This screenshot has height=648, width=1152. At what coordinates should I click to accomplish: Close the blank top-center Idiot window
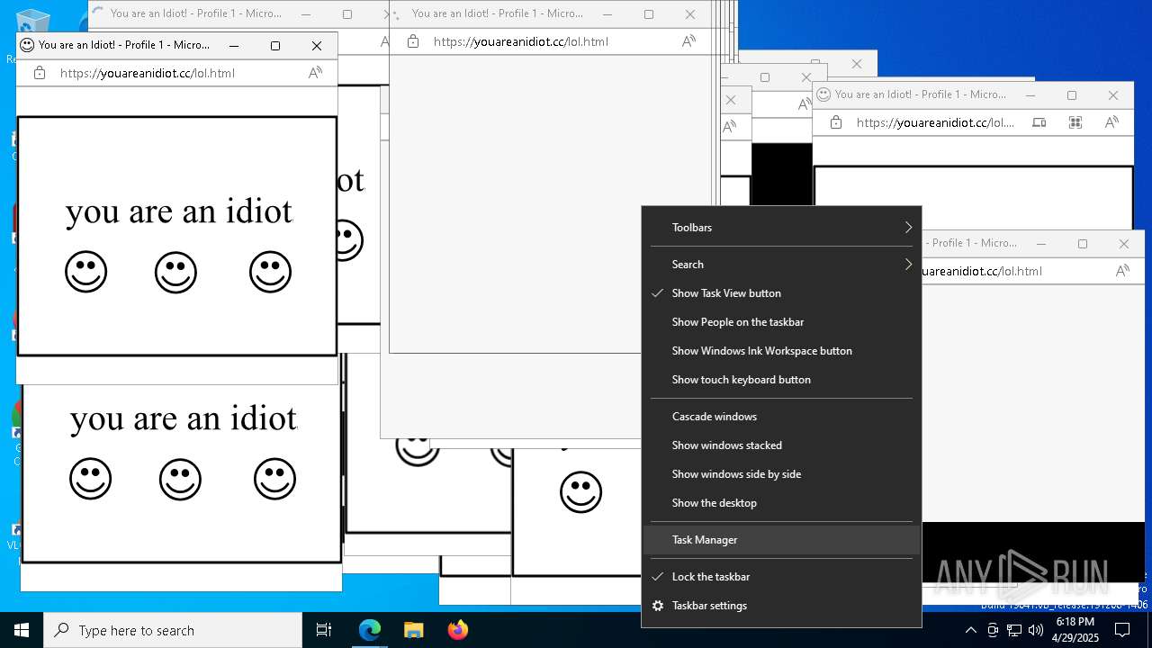point(690,14)
